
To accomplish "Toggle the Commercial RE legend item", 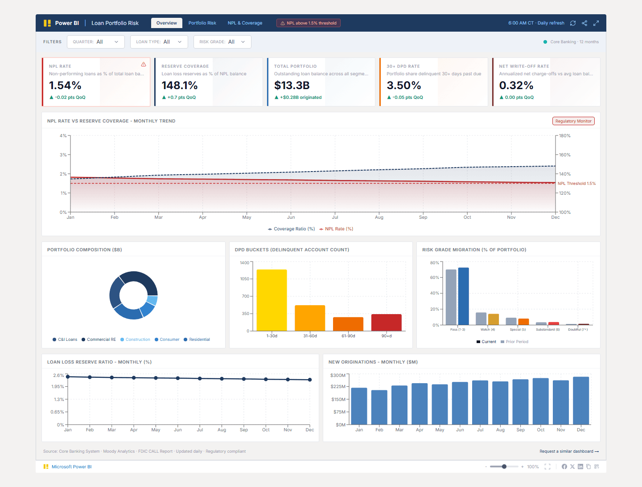I will [99, 340].
